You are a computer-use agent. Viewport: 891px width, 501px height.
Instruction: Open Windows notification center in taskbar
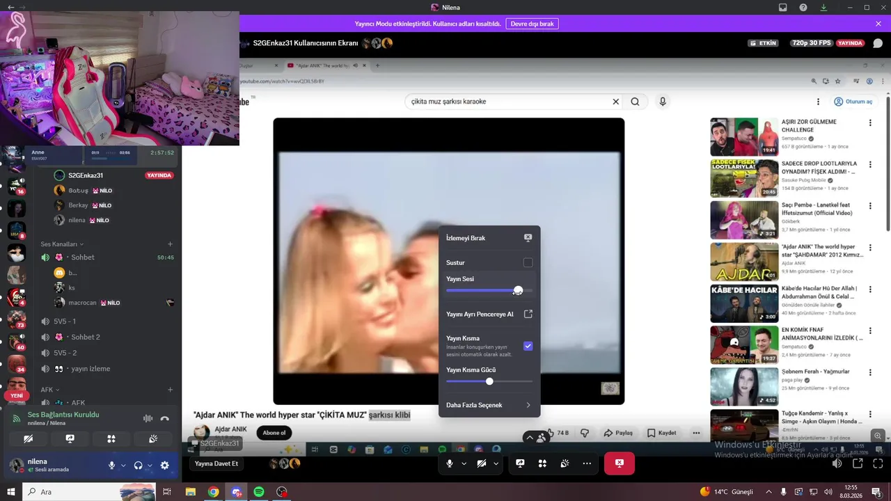(x=877, y=492)
